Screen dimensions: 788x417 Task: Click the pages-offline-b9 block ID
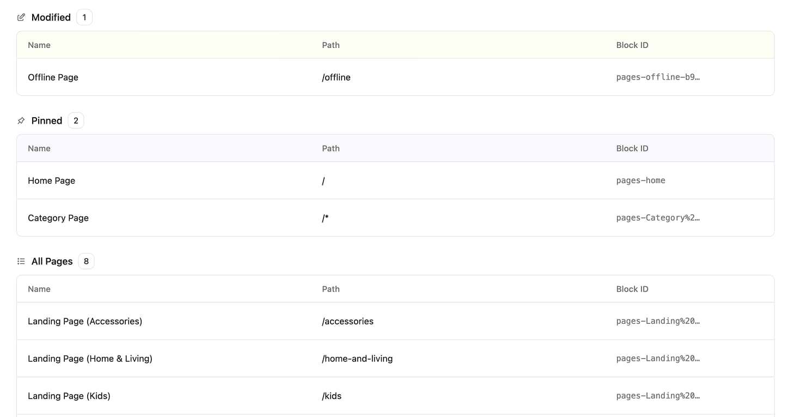pyautogui.click(x=657, y=77)
